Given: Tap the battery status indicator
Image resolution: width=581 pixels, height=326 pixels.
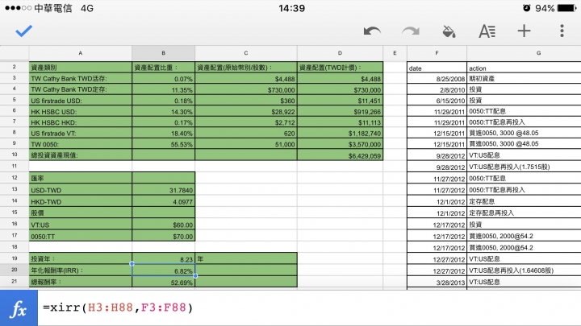Looking at the screenshot, I should point(566,8).
